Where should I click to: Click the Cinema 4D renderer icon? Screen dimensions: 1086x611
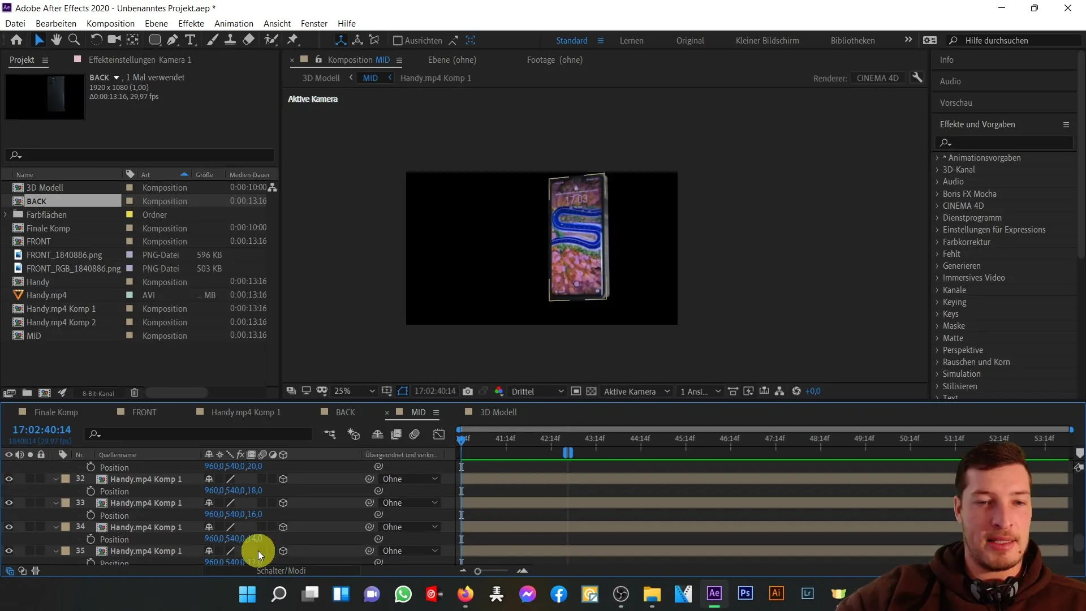tap(878, 78)
